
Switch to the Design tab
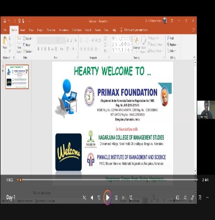click(x=40, y=30)
